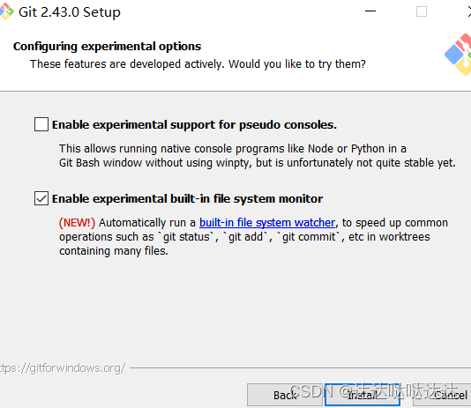Click the gitforwindows.org URL text

[x=62, y=368]
